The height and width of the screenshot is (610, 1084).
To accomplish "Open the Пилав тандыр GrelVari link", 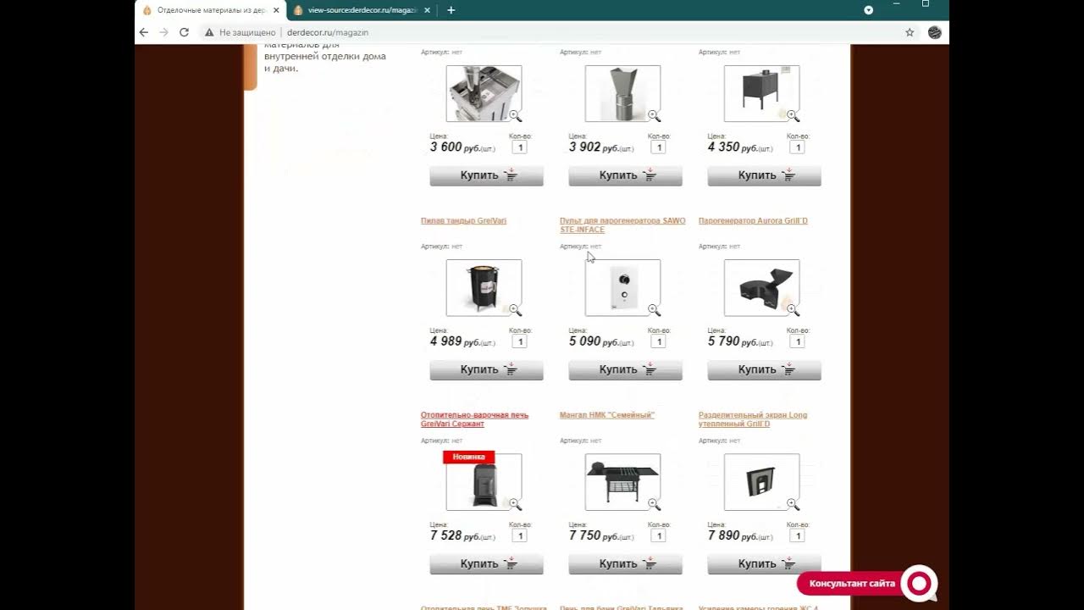I will [x=463, y=221].
